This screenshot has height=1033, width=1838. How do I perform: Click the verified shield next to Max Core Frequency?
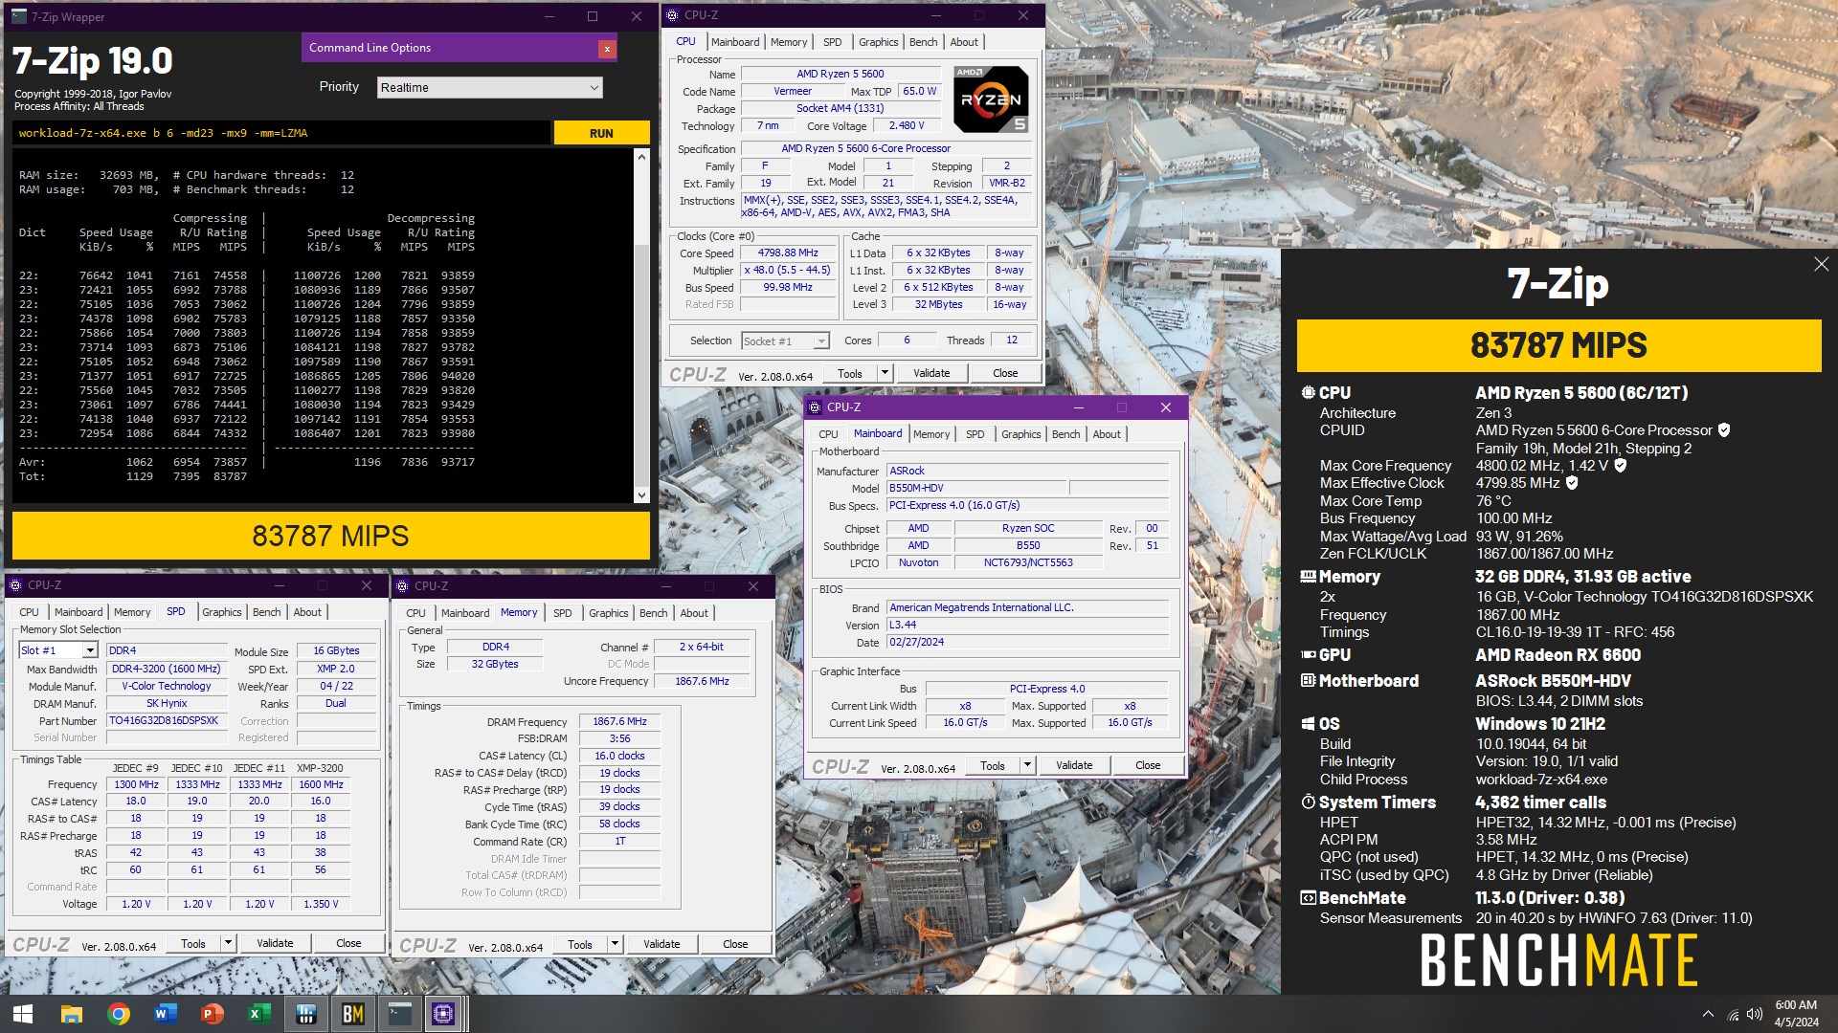tap(1621, 466)
